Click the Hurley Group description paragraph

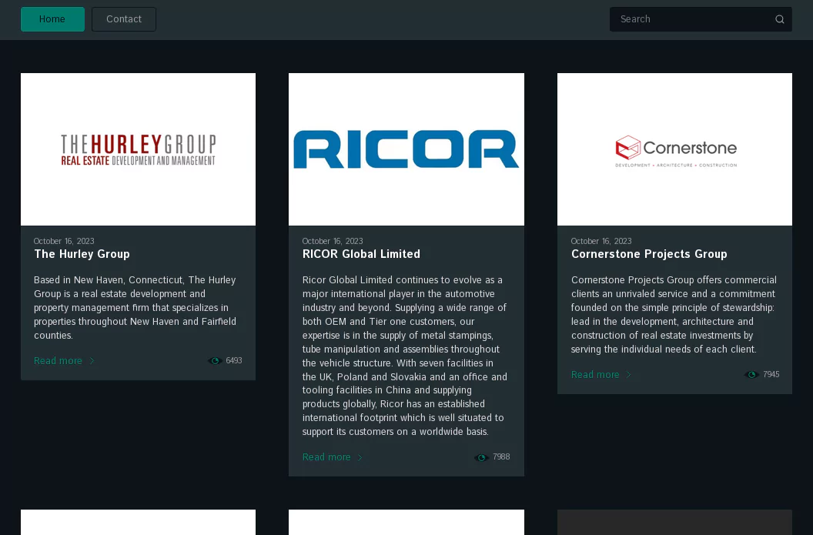pos(135,308)
